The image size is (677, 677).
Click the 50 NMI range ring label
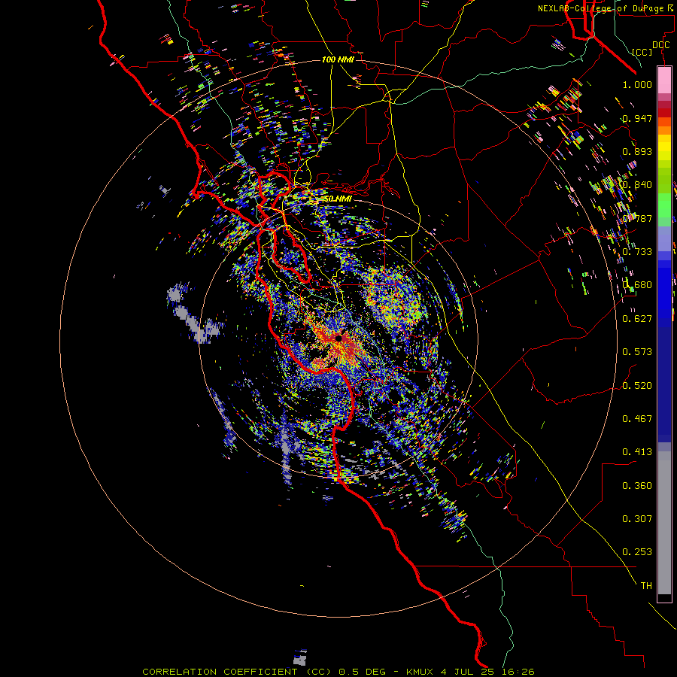coord(338,199)
